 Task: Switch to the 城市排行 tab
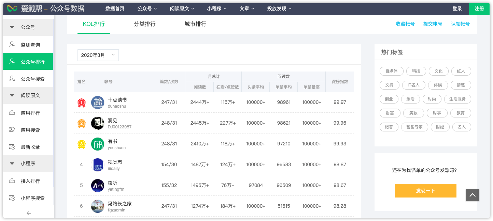tap(195, 24)
